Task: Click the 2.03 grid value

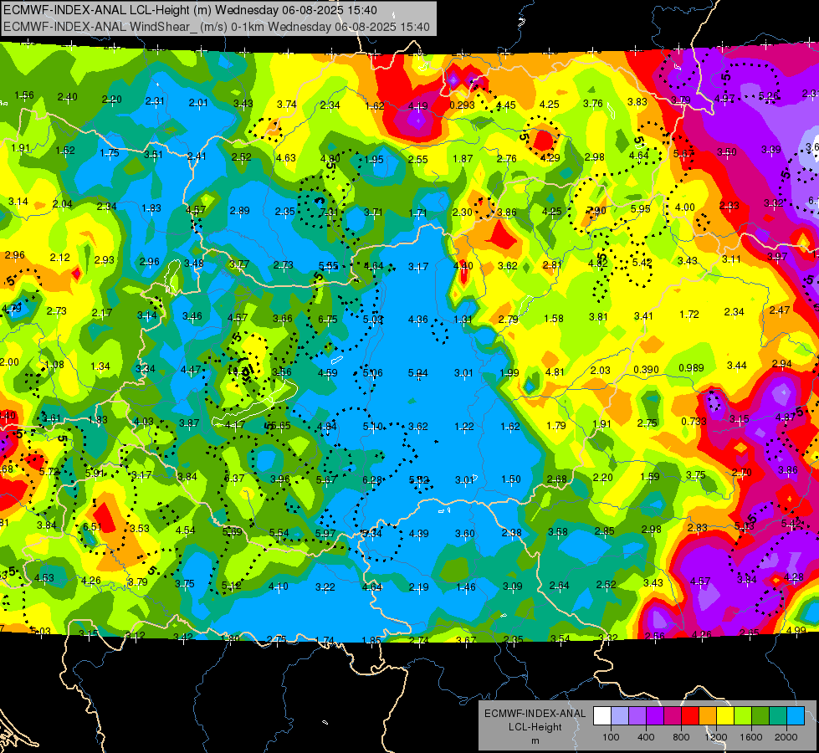Action: point(600,370)
